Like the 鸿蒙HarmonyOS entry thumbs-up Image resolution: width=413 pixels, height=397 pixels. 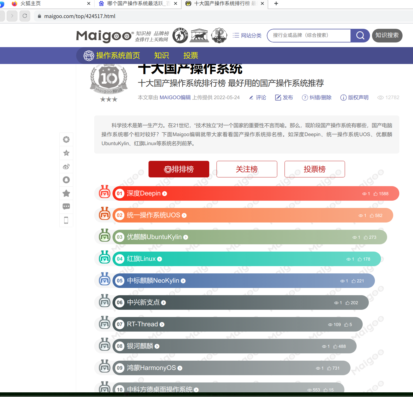coord(329,368)
